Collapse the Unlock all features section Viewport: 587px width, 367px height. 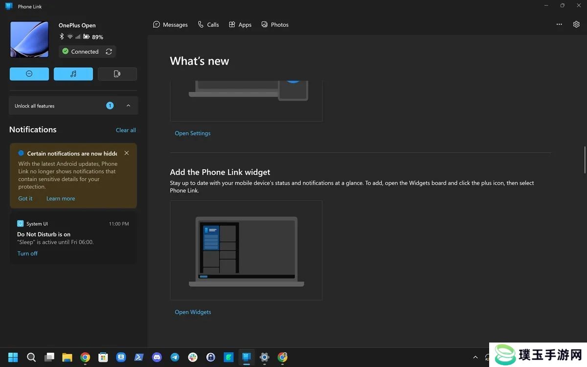[128, 106]
